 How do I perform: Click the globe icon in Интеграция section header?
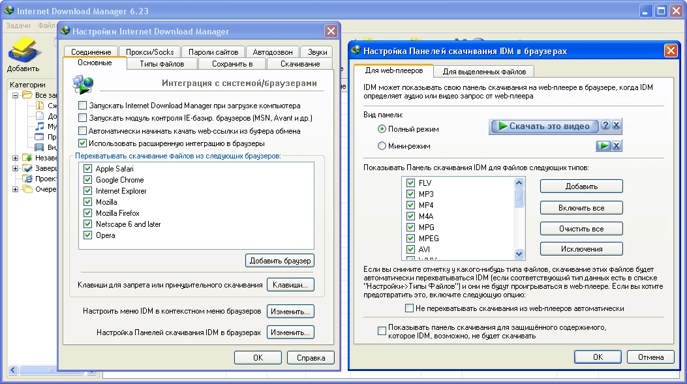(x=83, y=84)
